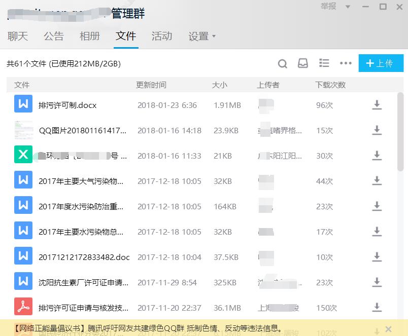
Task: Open the file named 20171212172833482.doc
Action: (84, 256)
